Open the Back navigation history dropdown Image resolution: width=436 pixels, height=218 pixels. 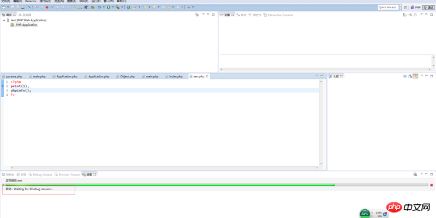click(x=173, y=7)
